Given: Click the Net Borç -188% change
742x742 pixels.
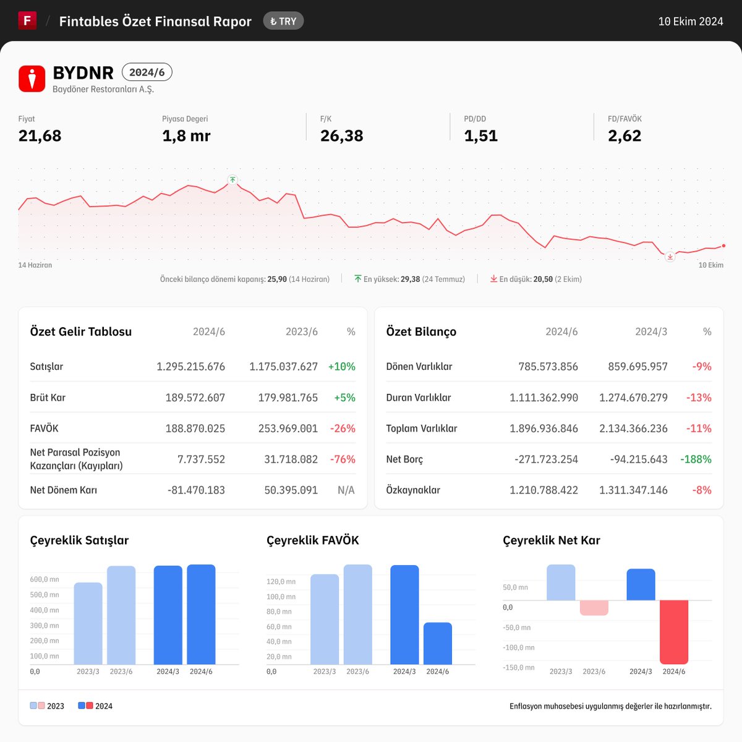Looking at the screenshot, I should click(x=696, y=459).
